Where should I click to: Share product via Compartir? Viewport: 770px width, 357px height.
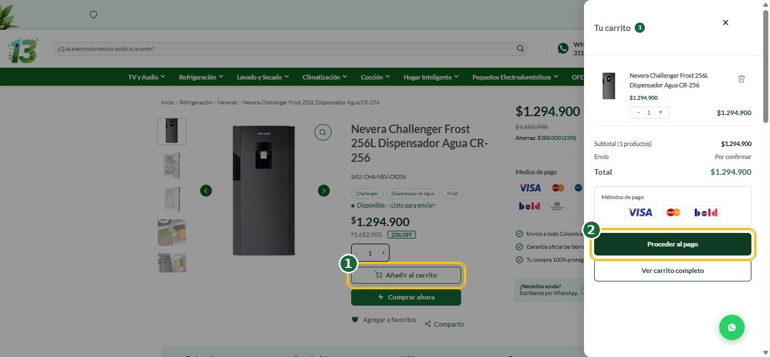pyautogui.click(x=445, y=324)
